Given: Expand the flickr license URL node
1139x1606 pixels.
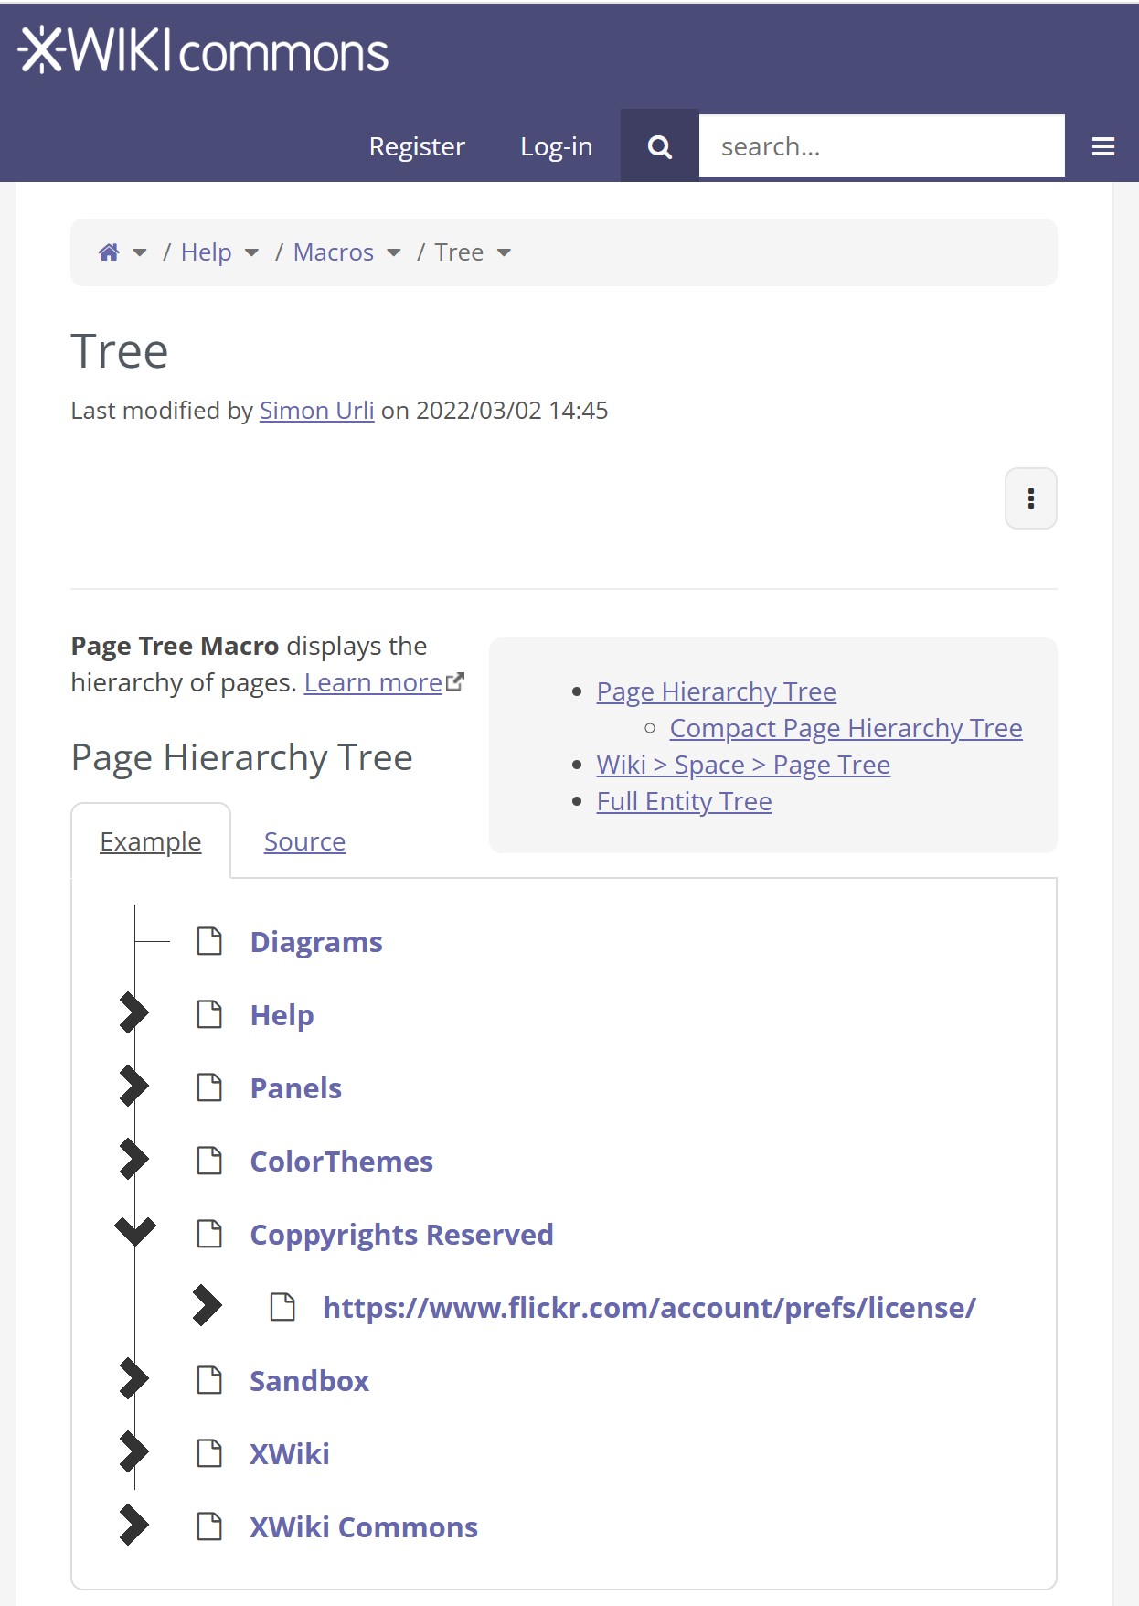Looking at the screenshot, I should (x=207, y=1306).
